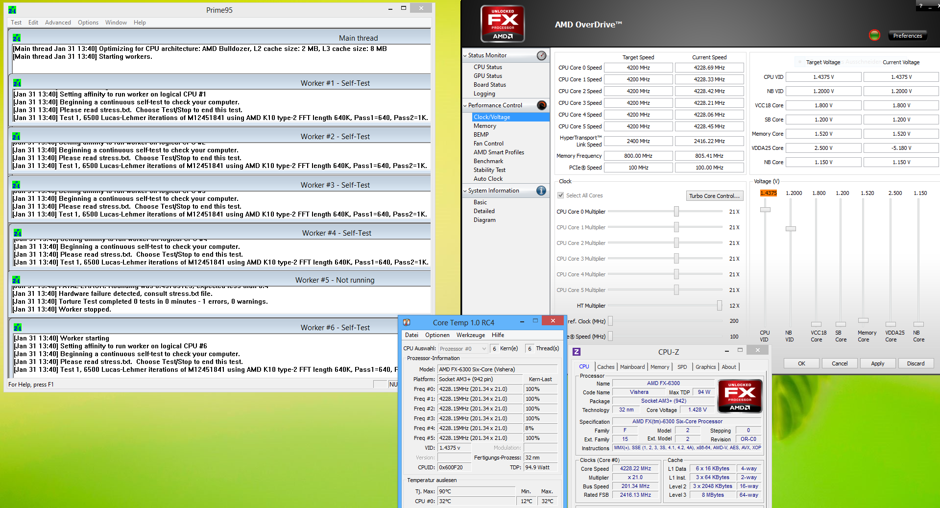
Task: Select GPU Status in the sidebar
Action: (x=488, y=76)
